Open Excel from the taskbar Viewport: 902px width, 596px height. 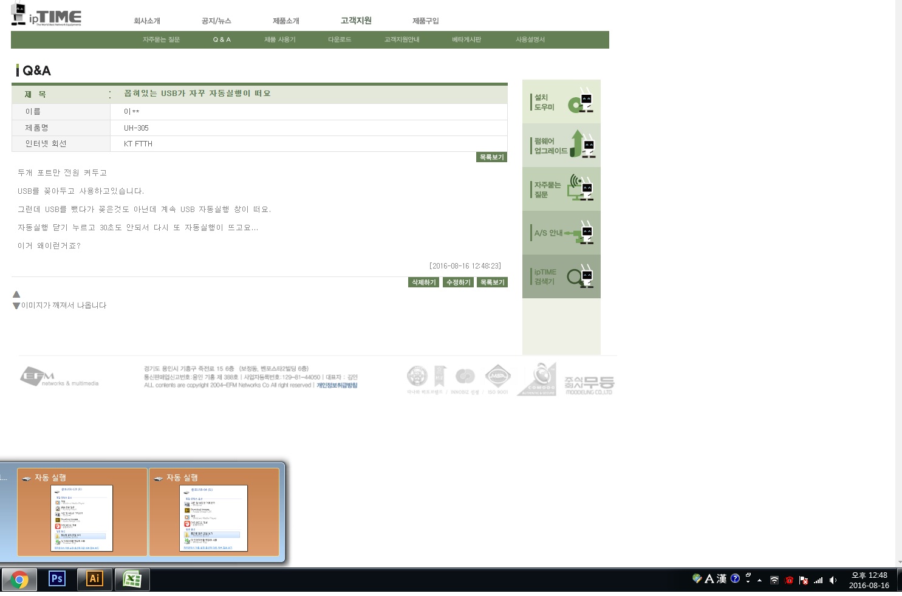(132, 580)
